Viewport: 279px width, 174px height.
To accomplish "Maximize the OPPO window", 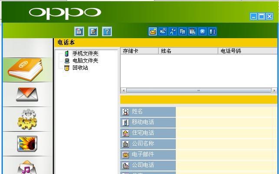I will click(x=261, y=17).
